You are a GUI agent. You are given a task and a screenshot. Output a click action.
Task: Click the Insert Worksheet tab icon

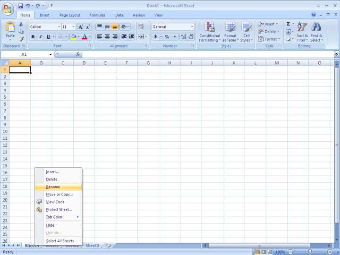108,246
